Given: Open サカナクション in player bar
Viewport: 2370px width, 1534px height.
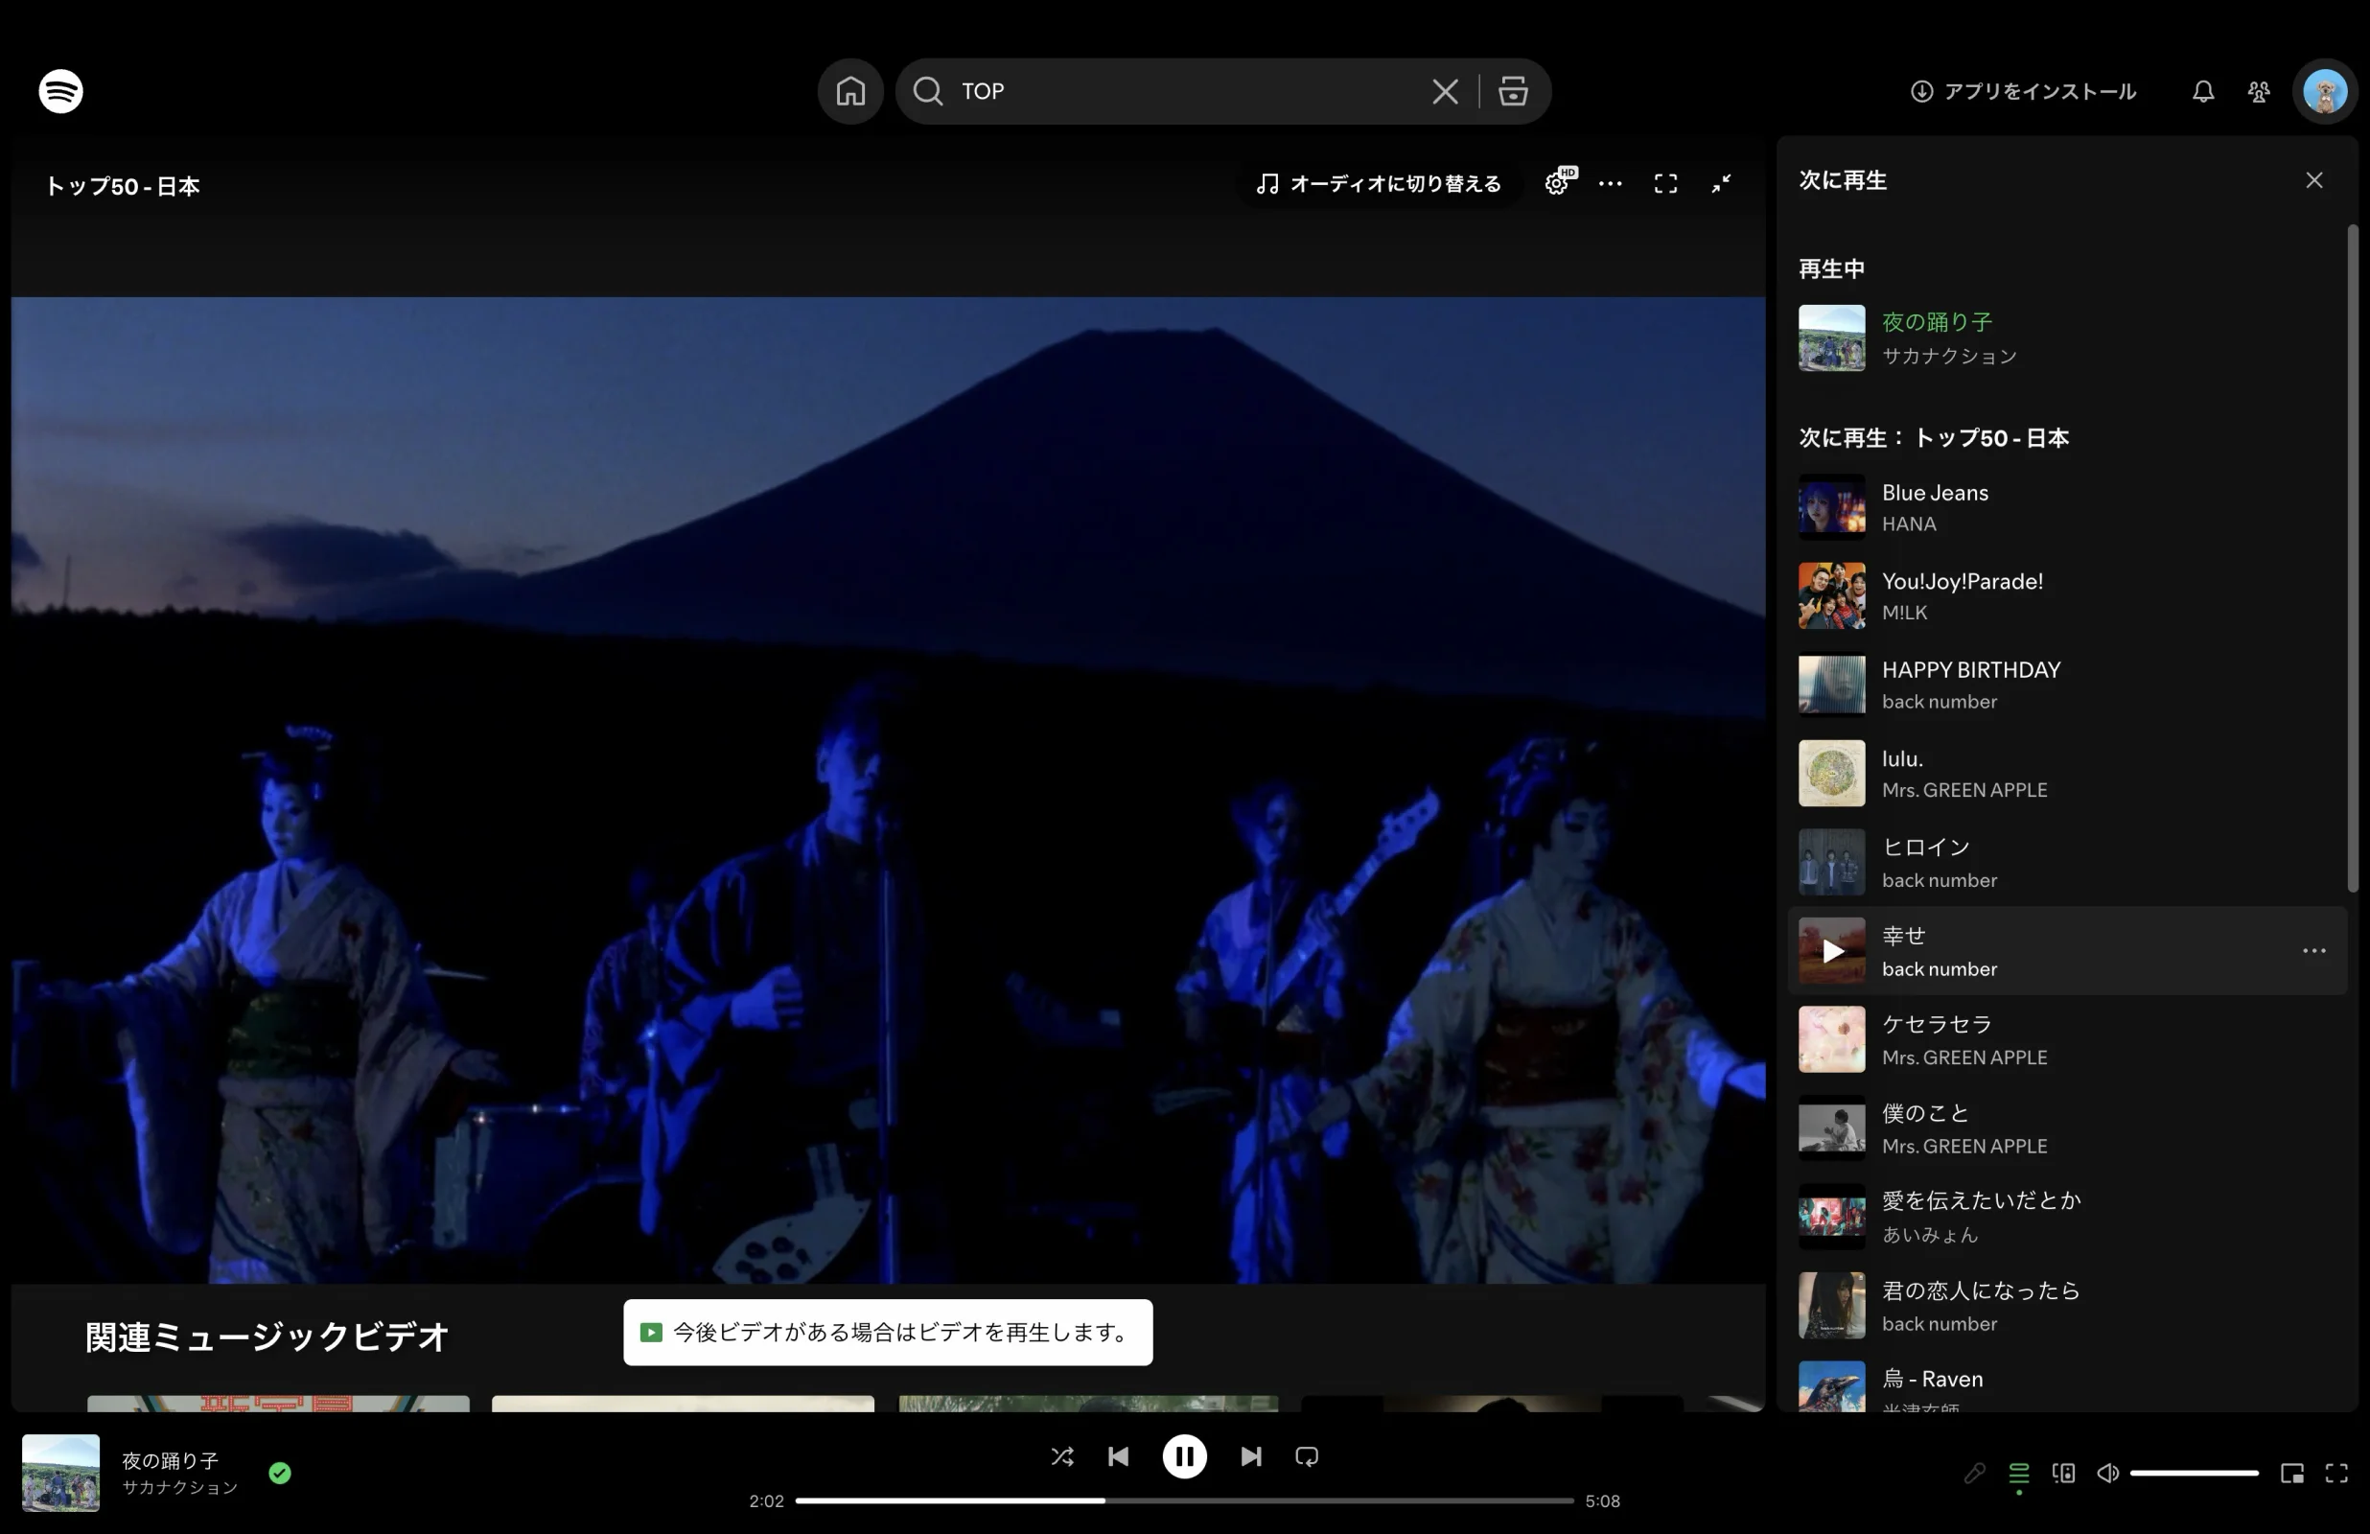Looking at the screenshot, I should [x=179, y=1486].
